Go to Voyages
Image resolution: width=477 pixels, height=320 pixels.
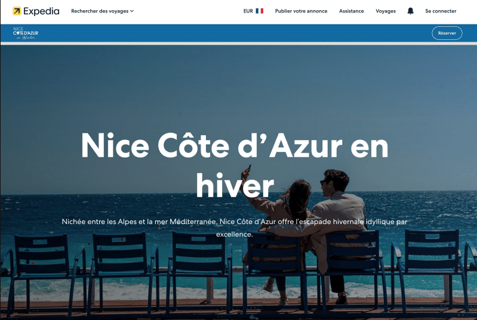click(x=386, y=11)
